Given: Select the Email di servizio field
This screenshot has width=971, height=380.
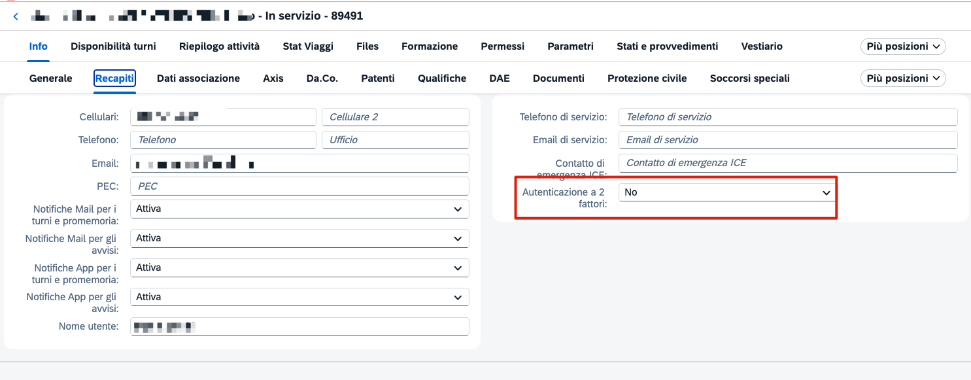Looking at the screenshot, I should (x=788, y=140).
